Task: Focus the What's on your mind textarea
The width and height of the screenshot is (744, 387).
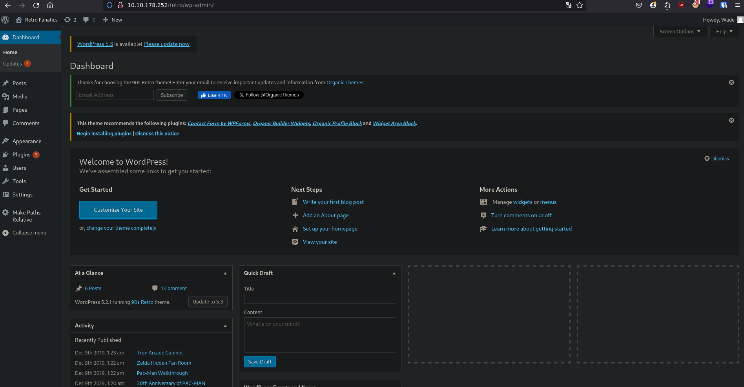Action: (x=320, y=335)
